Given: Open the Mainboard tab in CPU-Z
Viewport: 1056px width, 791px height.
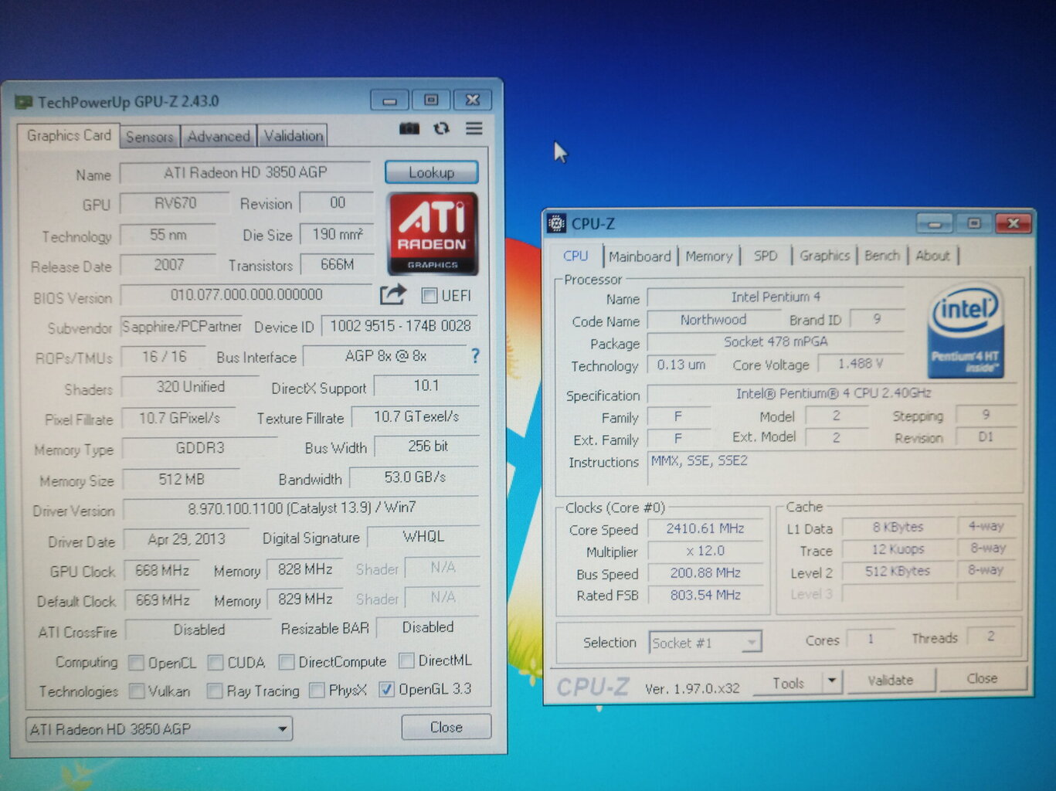Looking at the screenshot, I should point(640,256).
